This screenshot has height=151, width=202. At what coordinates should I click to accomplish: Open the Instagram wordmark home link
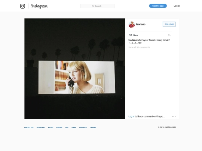tap(39, 6)
